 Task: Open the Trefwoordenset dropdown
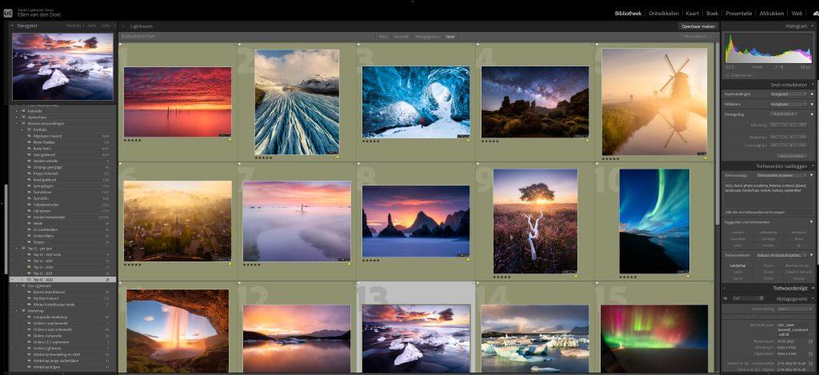point(782,255)
